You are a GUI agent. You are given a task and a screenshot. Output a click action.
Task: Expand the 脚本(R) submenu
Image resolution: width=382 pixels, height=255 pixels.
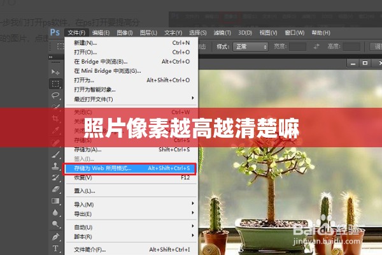[x=131, y=237]
